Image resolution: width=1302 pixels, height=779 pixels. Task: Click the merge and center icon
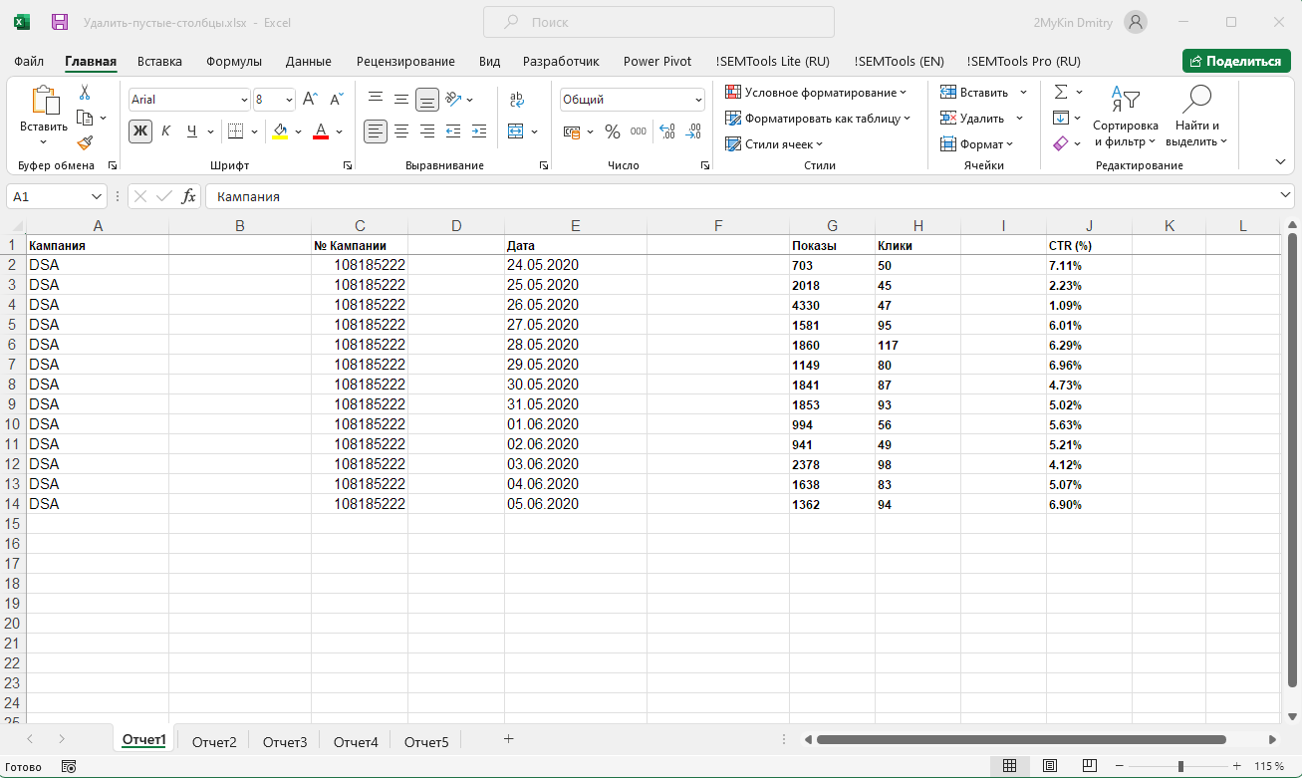(x=515, y=130)
